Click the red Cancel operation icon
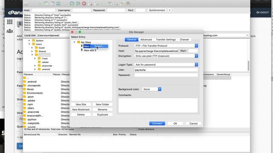Image resolution: width=273 pixels, height=153 pixels. click(x=84, y=3)
